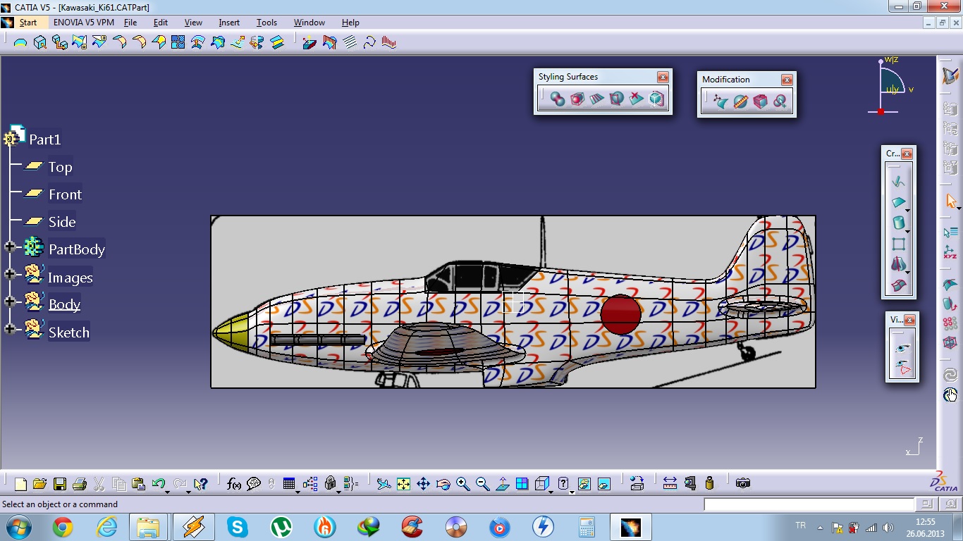Select the Pan four-arrow icon
963x541 pixels.
coord(423,484)
